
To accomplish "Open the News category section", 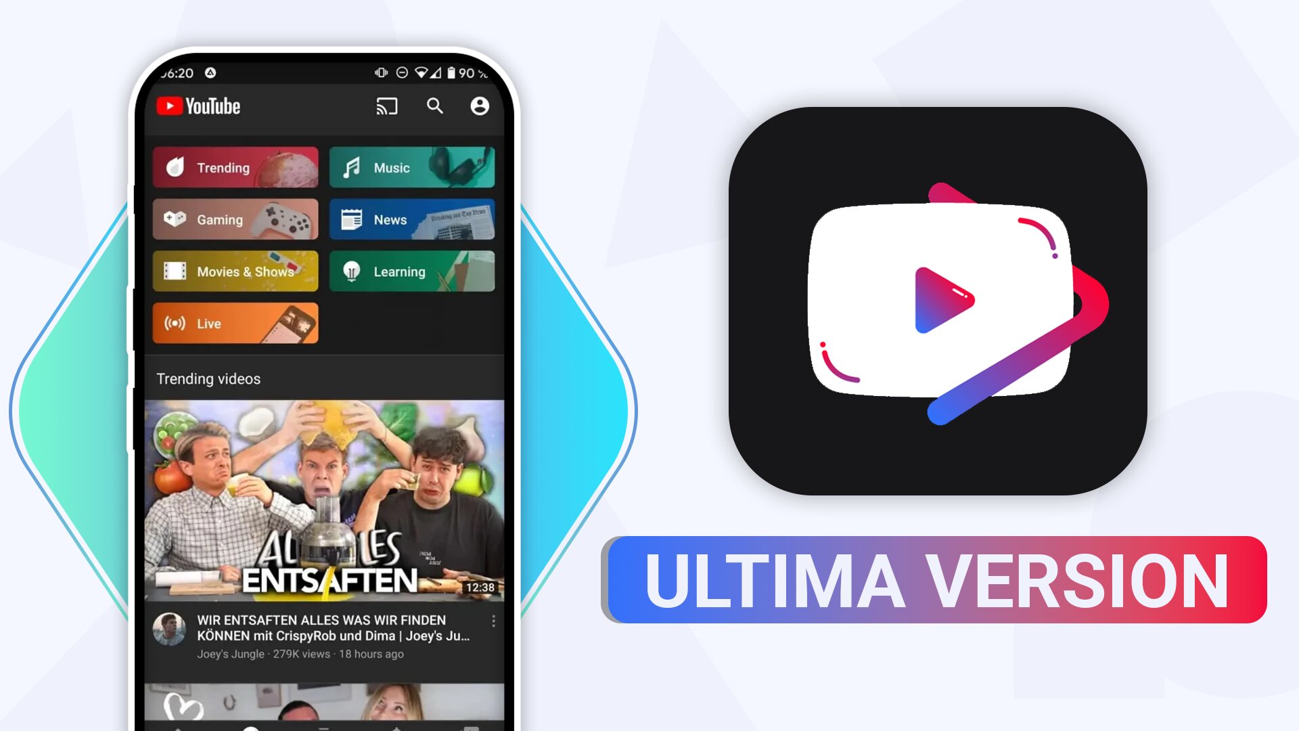I will pyautogui.click(x=413, y=219).
